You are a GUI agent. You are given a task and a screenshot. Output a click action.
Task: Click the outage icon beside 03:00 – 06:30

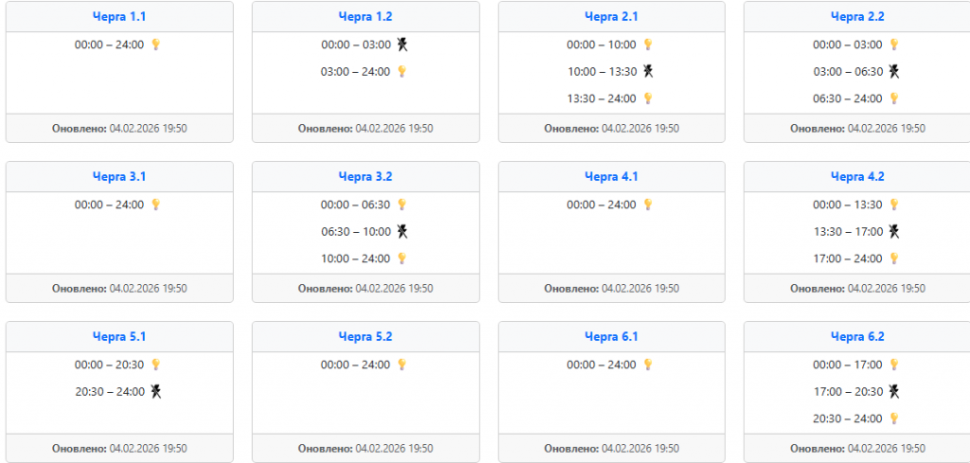pos(894,71)
